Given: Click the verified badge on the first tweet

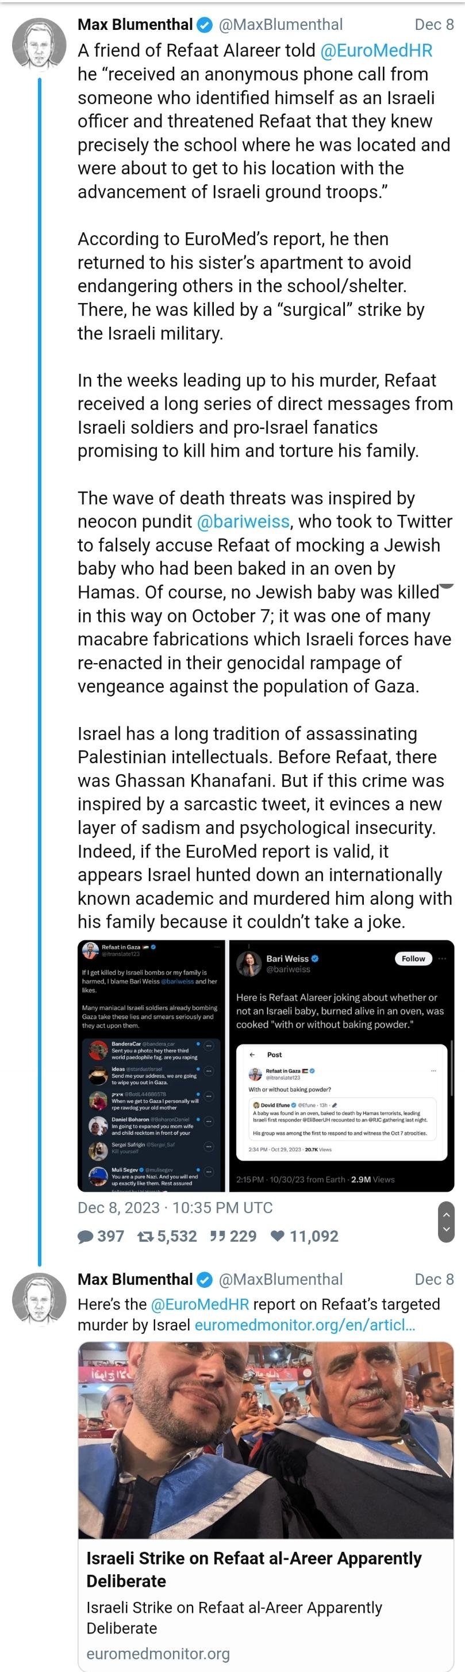Looking at the screenshot, I should [205, 25].
